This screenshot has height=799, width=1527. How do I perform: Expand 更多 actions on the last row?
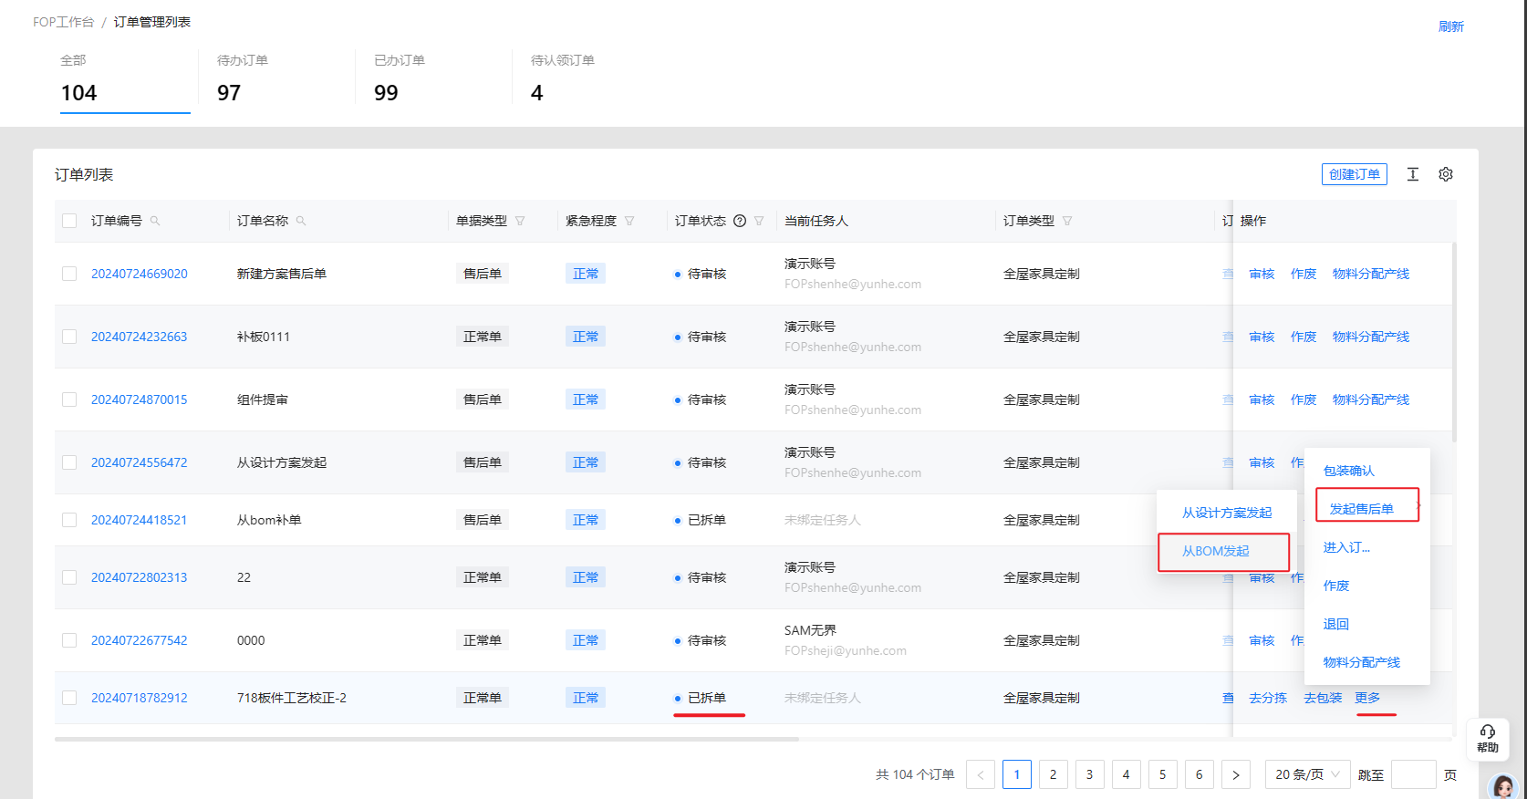pyautogui.click(x=1367, y=698)
